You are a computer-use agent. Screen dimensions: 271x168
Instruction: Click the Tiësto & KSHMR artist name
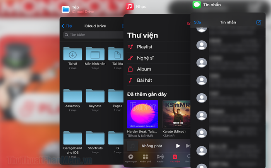(x=140, y=136)
